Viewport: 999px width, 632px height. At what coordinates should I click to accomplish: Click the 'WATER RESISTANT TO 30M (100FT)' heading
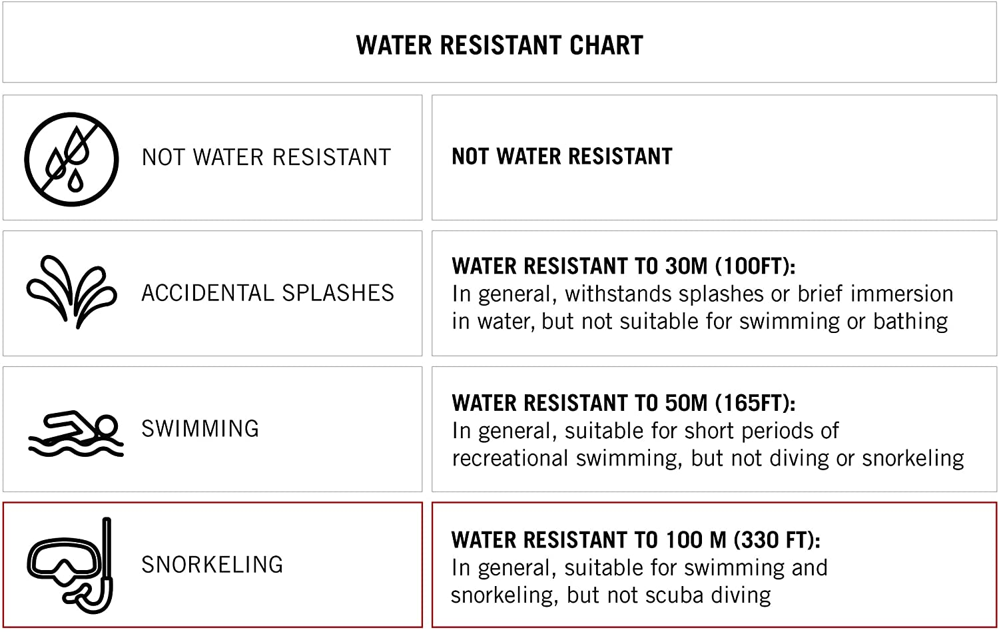click(623, 266)
